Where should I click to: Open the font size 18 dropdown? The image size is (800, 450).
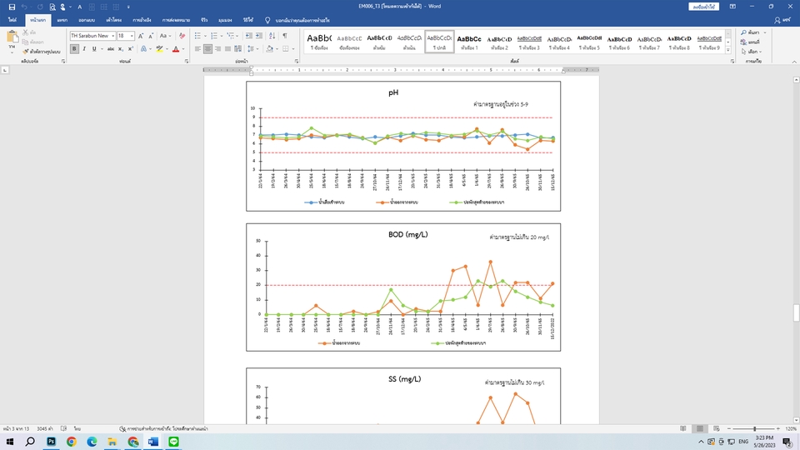[x=132, y=36]
